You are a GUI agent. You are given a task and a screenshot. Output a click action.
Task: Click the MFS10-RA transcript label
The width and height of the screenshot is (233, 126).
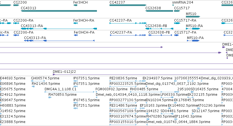(194, 26)
